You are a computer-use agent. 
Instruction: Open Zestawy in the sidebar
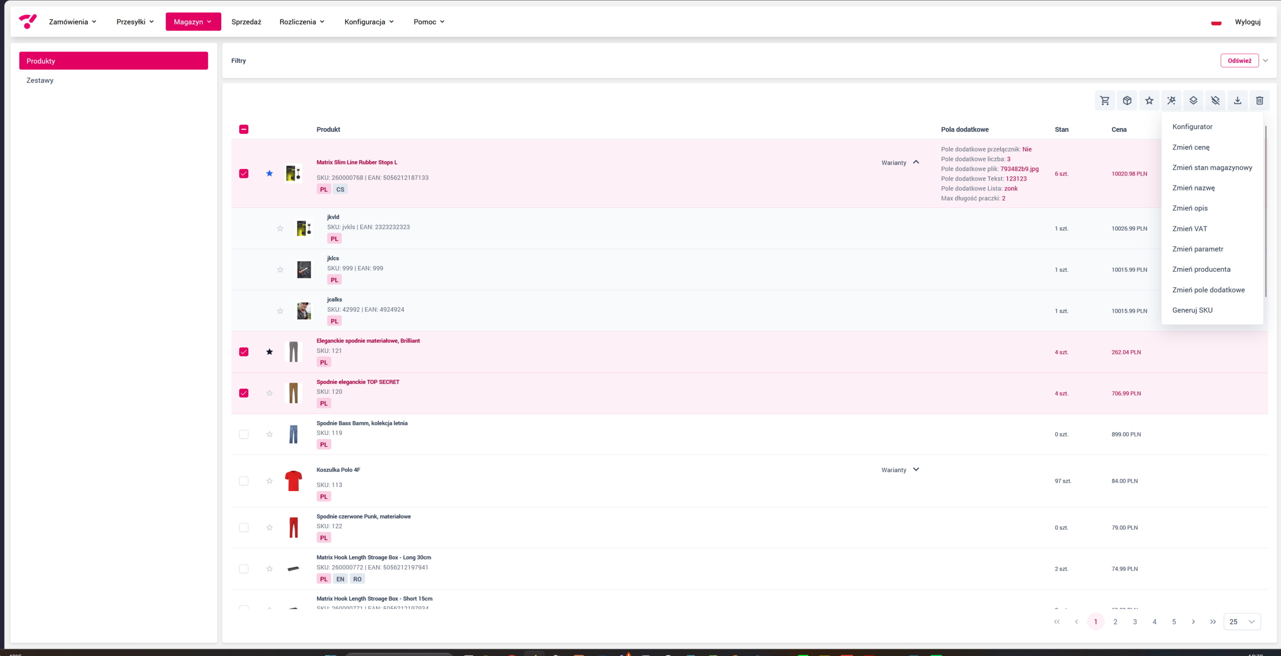[x=40, y=80]
